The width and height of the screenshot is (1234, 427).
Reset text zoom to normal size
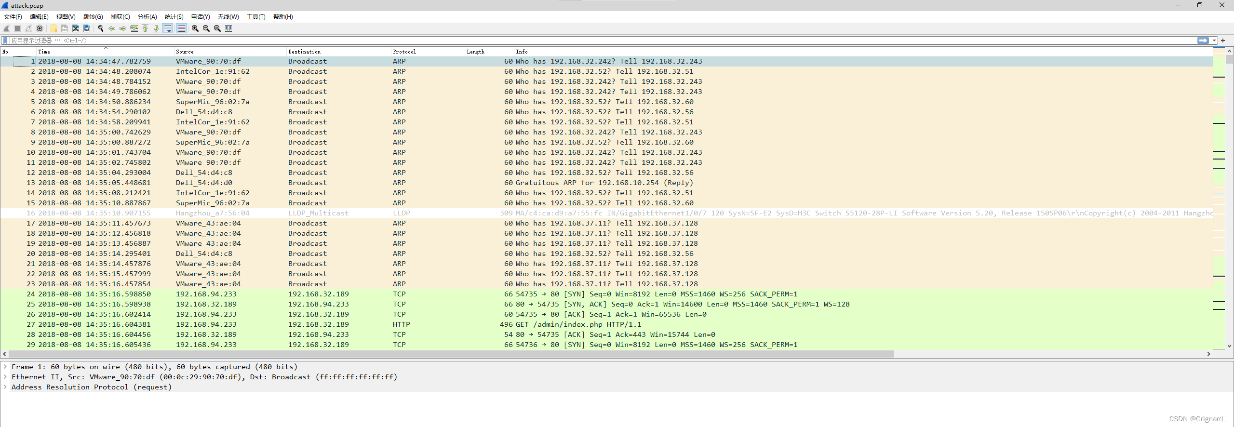[217, 28]
